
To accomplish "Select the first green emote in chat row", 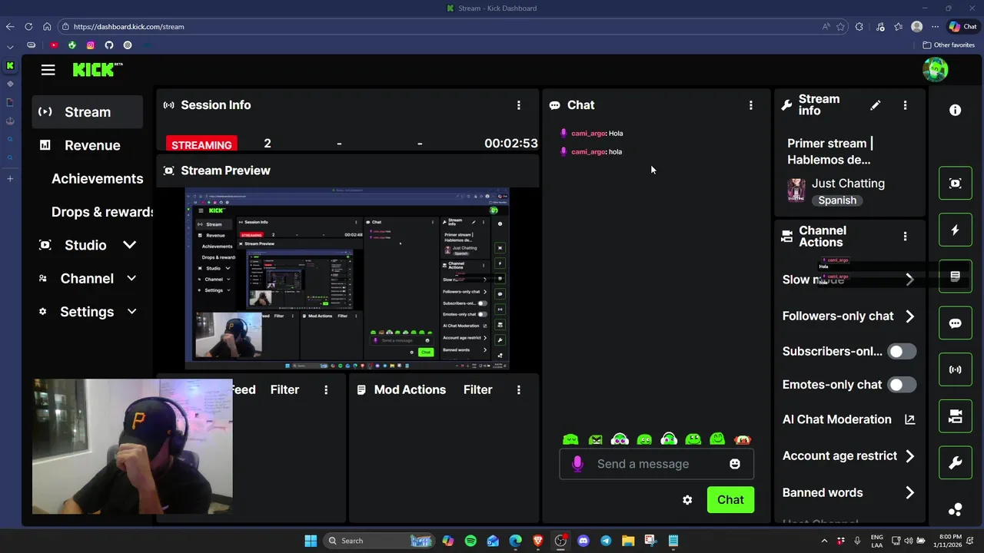I will click(570, 439).
